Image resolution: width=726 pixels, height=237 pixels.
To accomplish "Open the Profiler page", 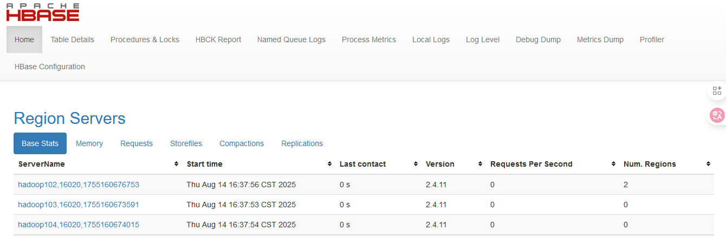I will coord(652,40).
